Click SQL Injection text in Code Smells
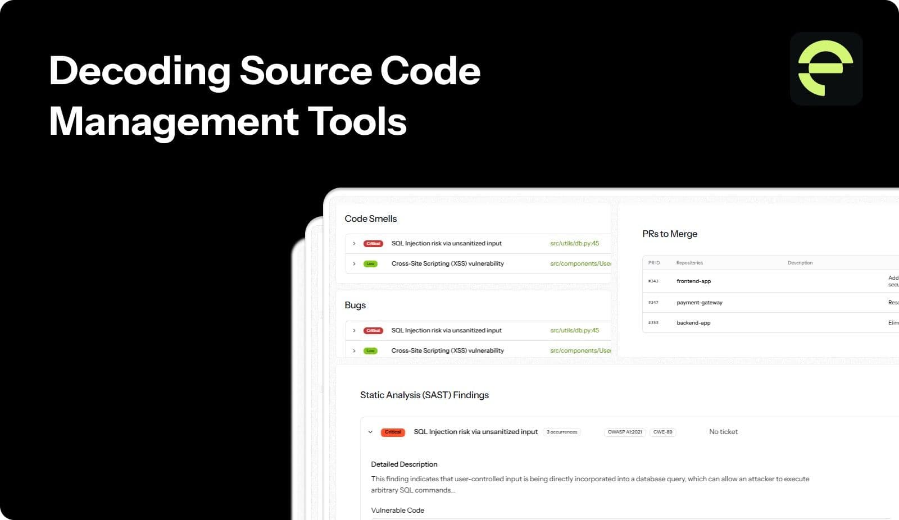This screenshot has width=899, height=520. tap(447, 244)
